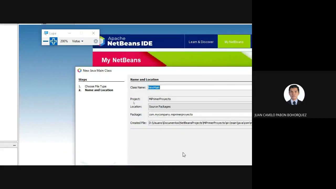Open the Lupa settings gear
The width and height of the screenshot is (336, 189).
click(x=96, y=41)
